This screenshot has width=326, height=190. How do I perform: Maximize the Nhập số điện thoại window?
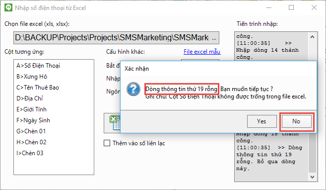coord(291,7)
